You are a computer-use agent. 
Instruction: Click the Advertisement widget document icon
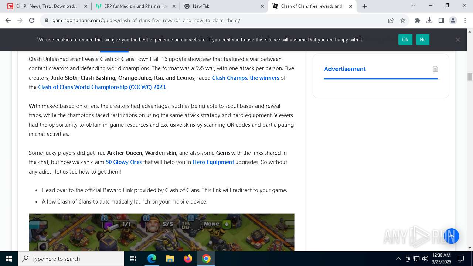(435, 69)
